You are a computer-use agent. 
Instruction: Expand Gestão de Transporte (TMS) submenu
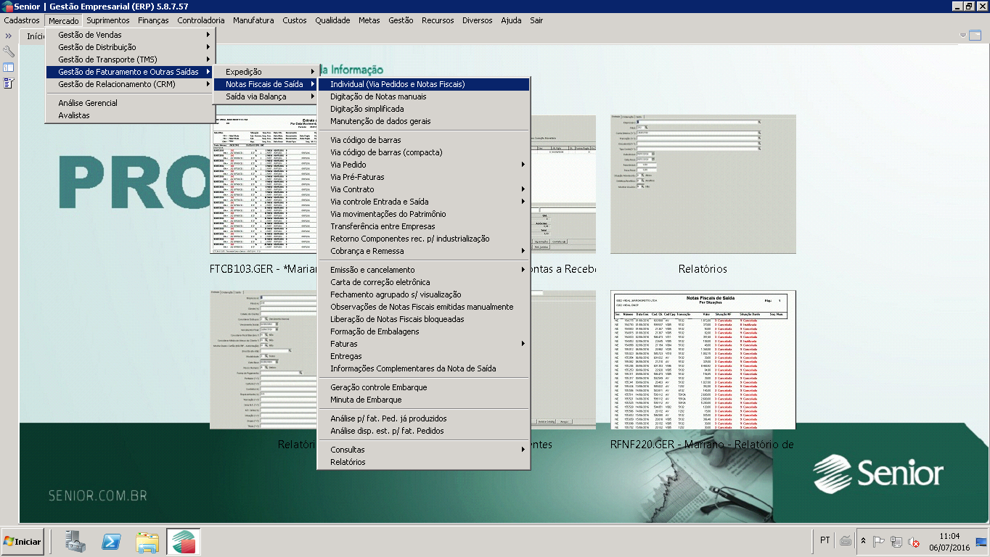pos(130,59)
